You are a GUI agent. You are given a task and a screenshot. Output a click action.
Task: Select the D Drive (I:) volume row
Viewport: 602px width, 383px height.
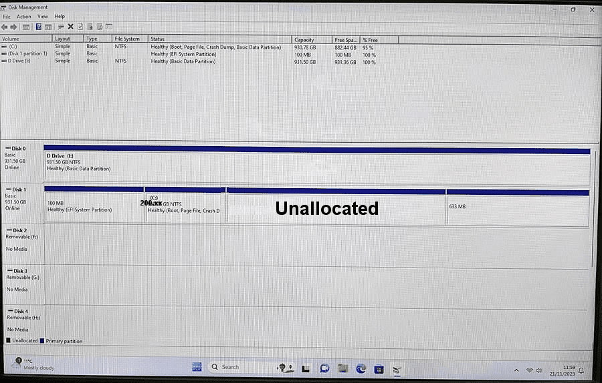click(x=188, y=61)
